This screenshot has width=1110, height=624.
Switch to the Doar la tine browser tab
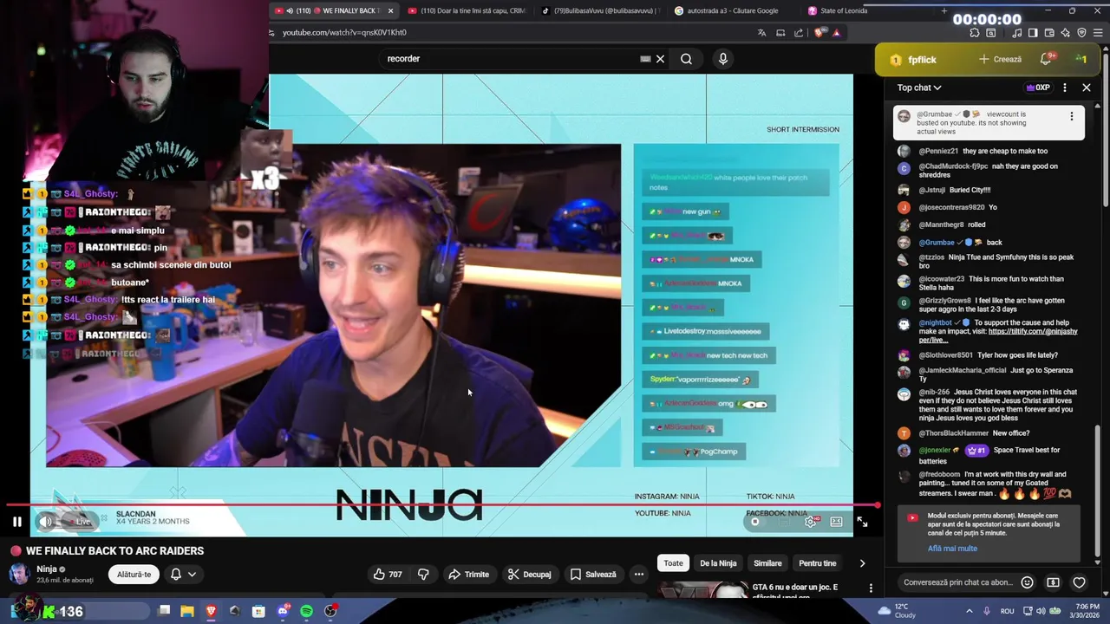point(467,11)
